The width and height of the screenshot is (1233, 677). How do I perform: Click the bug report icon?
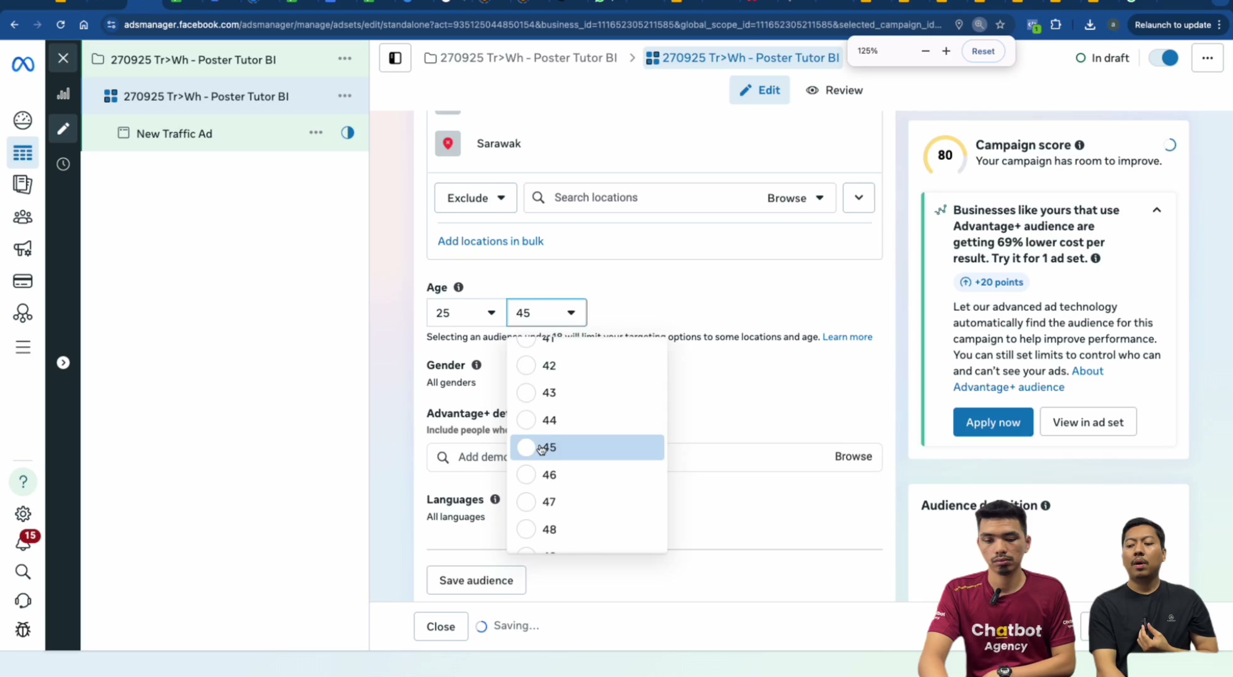23,629
